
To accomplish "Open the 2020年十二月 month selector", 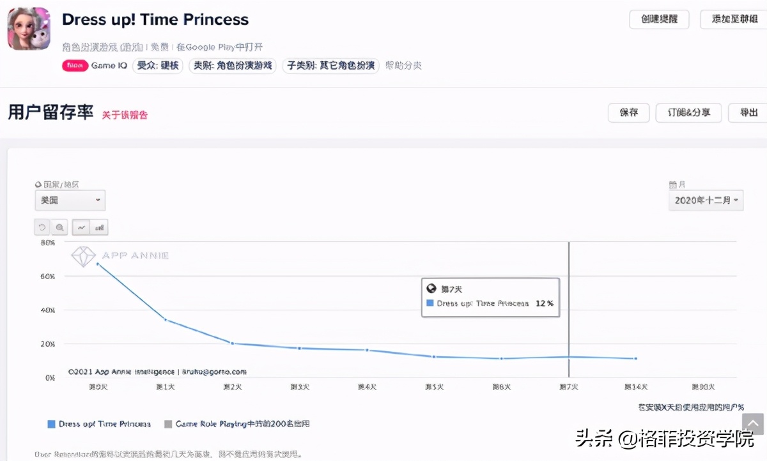I will click(706, 200).
